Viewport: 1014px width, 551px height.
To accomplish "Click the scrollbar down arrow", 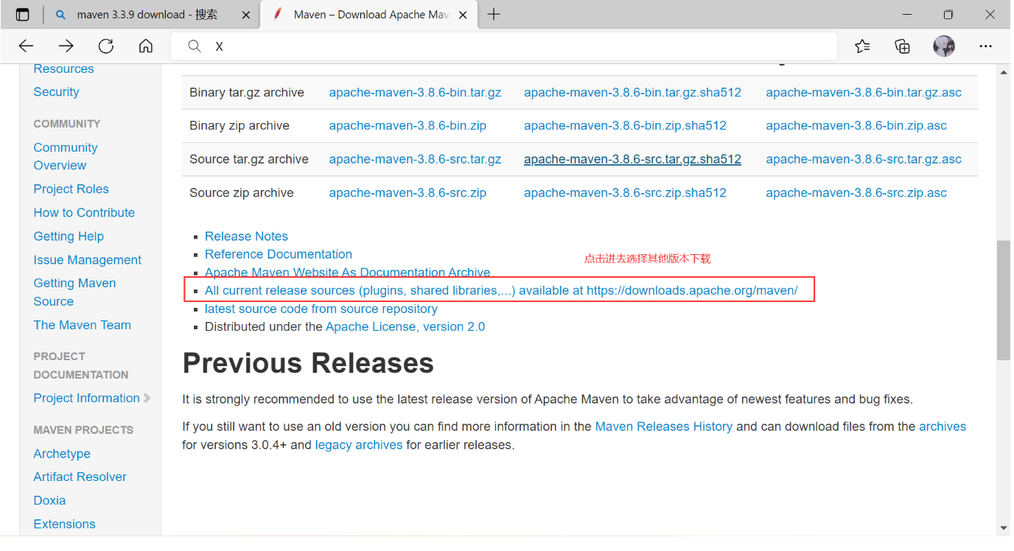I will [x=1004, y=528].
